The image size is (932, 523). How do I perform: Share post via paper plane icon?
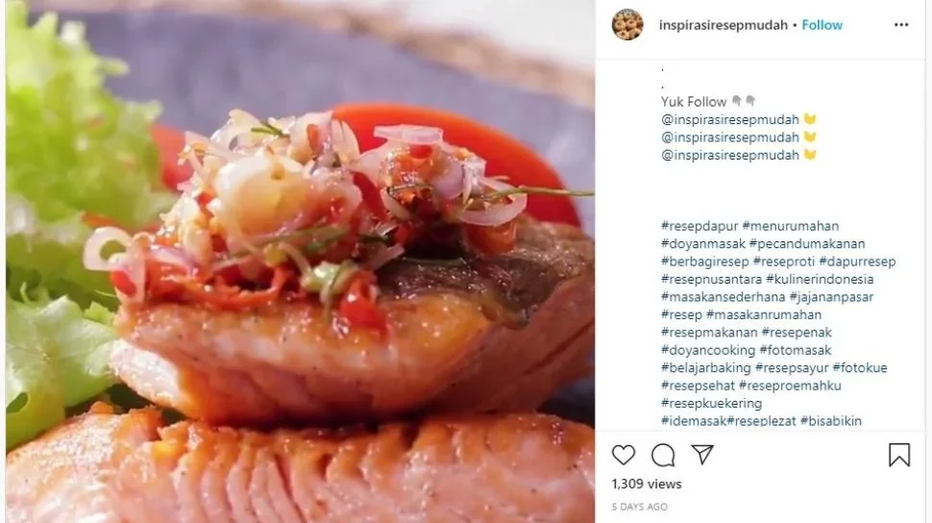click(702, 455)
